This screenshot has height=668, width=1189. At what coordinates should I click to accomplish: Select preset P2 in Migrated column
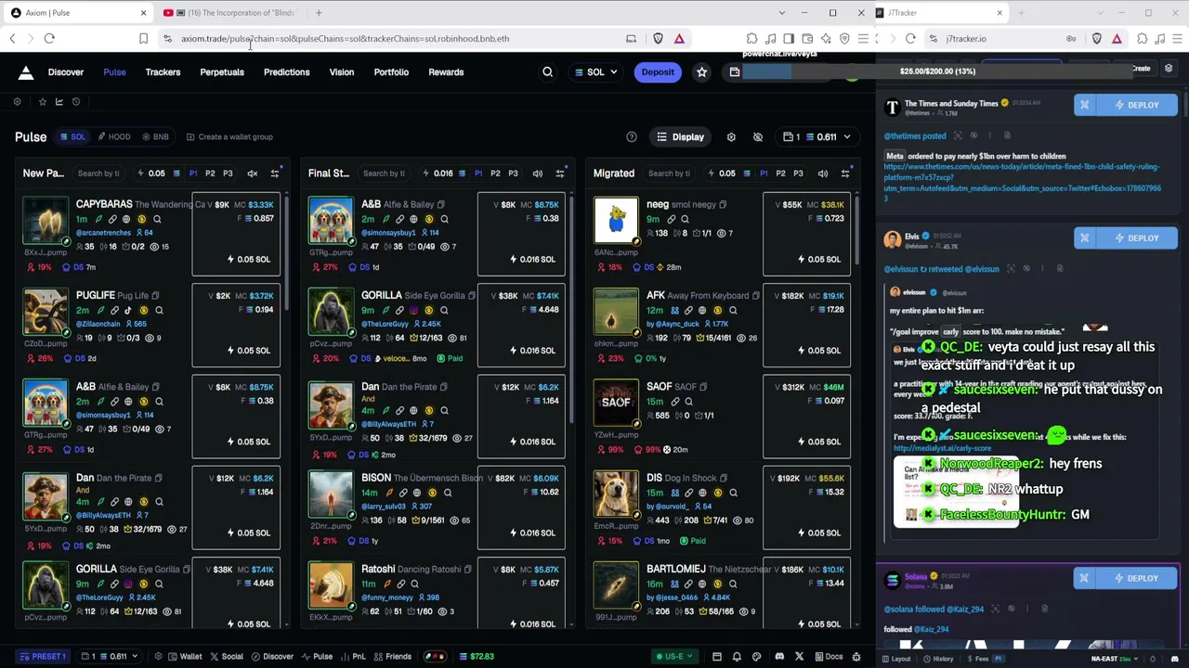[x=780, y=173]
